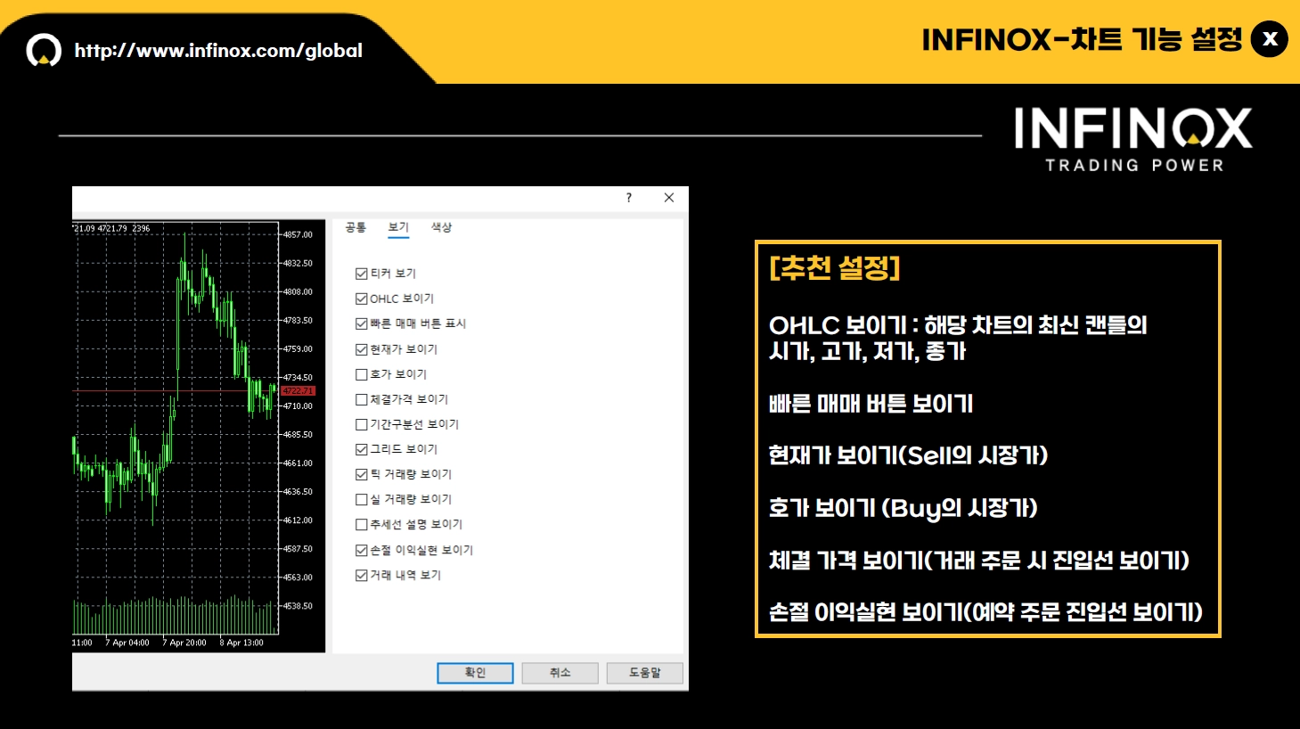Click the '시가, 고가, 저가, 종가' text
The image size is (1300, 729).
point(867,351)
